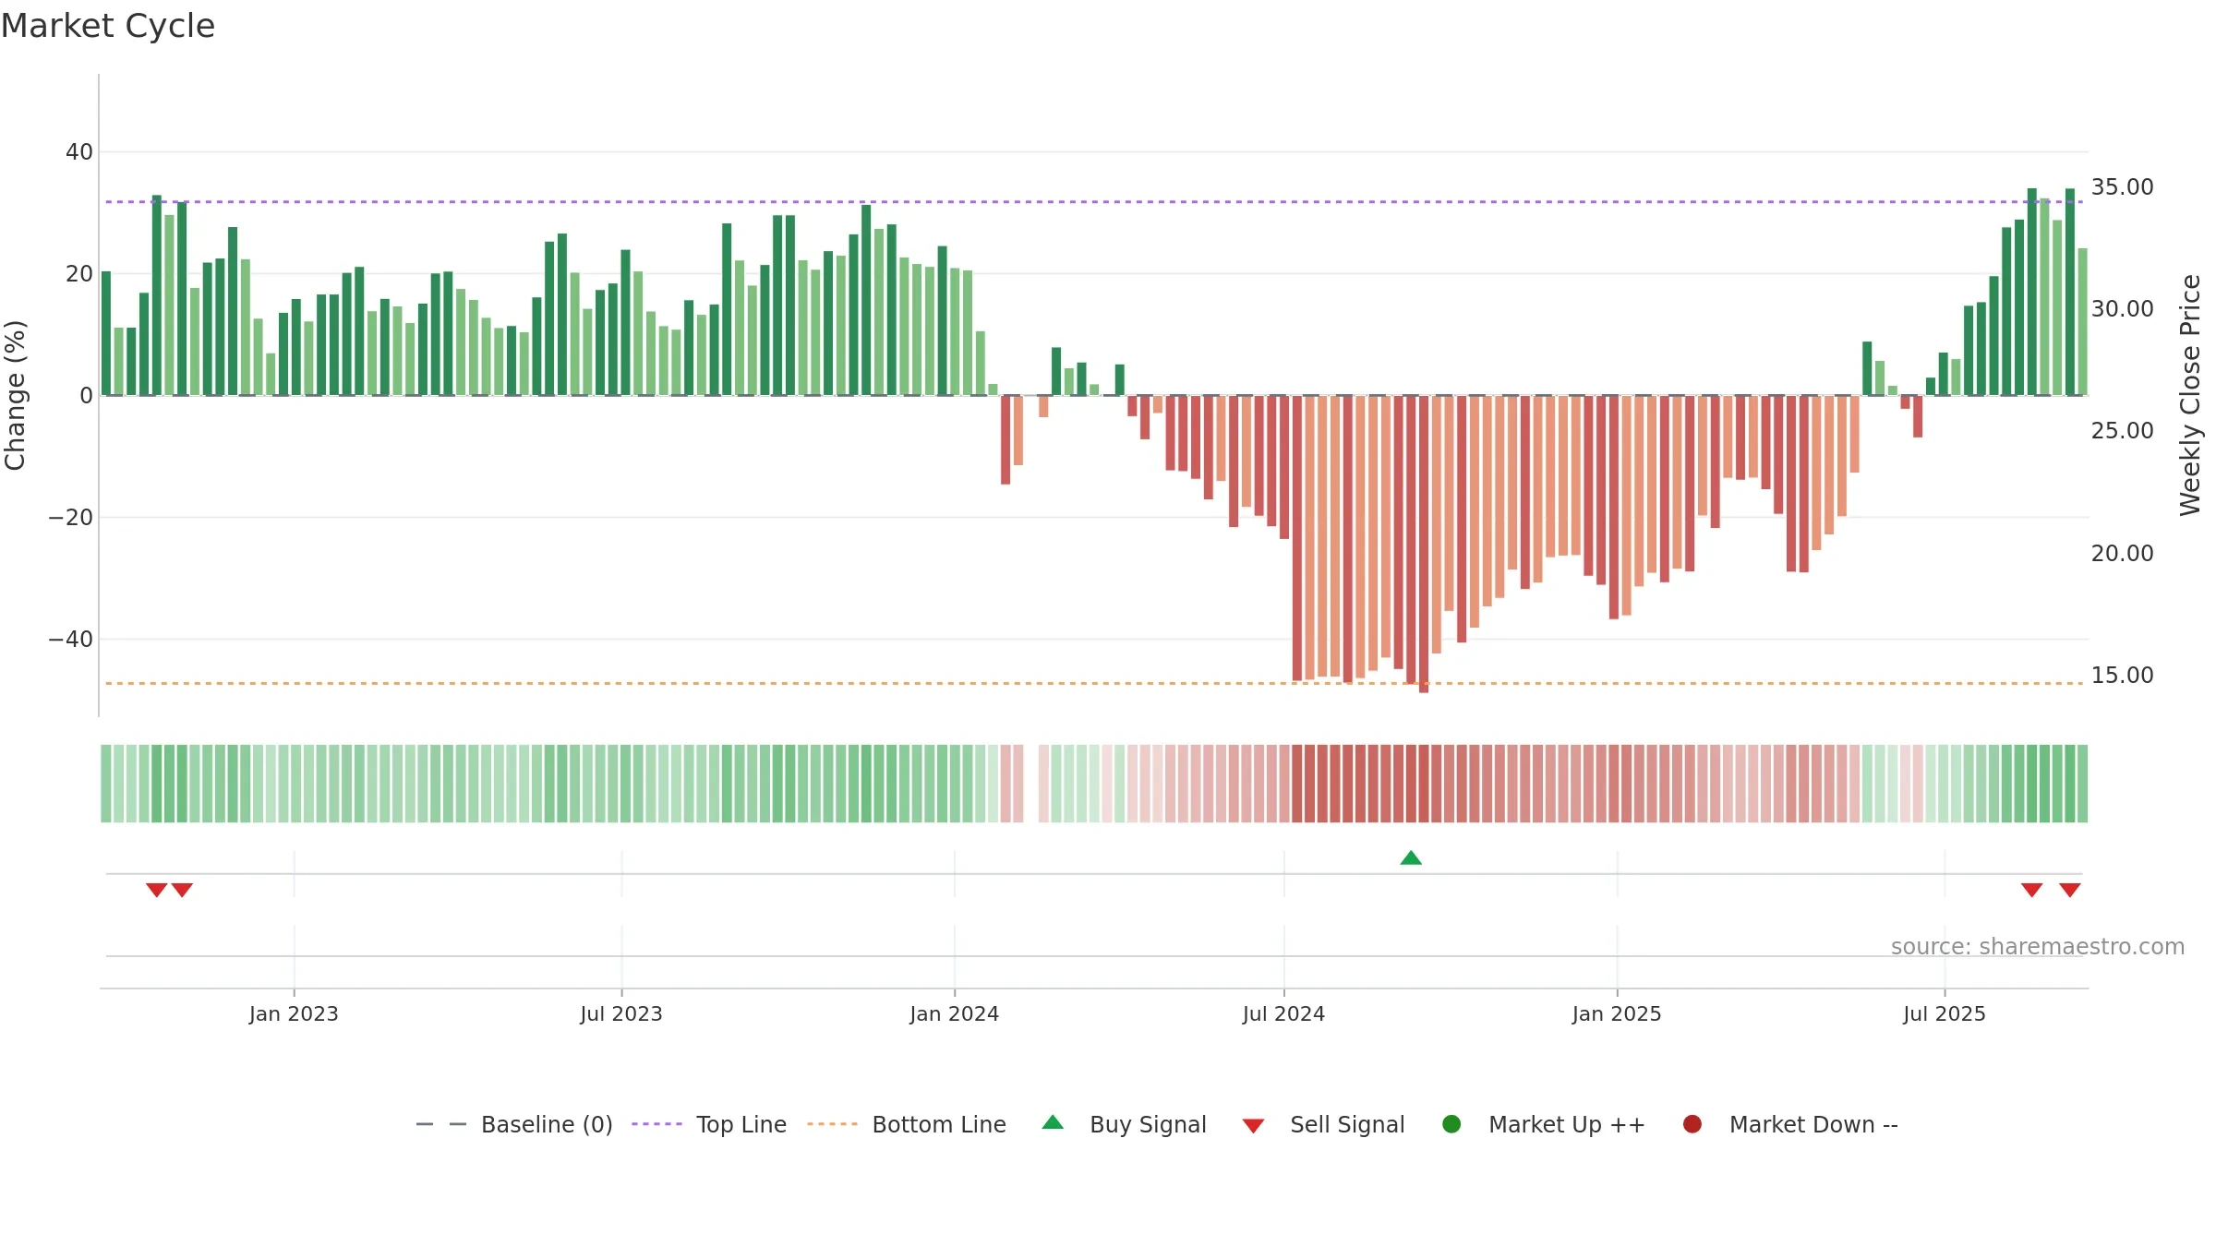The width and height of the screenshot is (2216, 1246).
Task: Click the −40 tick on Change axis
Action: click(x=71, y=639)
